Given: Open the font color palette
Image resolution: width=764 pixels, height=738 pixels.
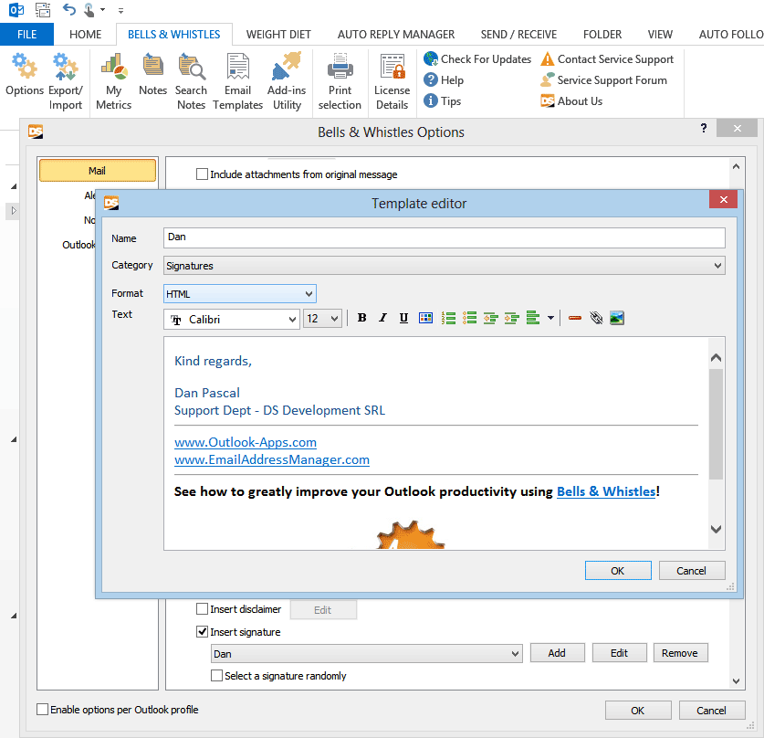Looking at the screenshot, I should click(425, 318).
